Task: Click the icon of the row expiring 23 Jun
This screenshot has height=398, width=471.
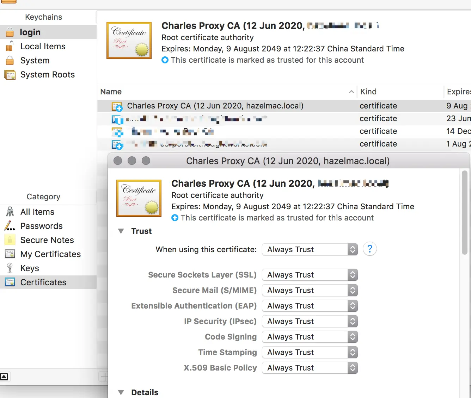Action: click(x=117, y=119)
